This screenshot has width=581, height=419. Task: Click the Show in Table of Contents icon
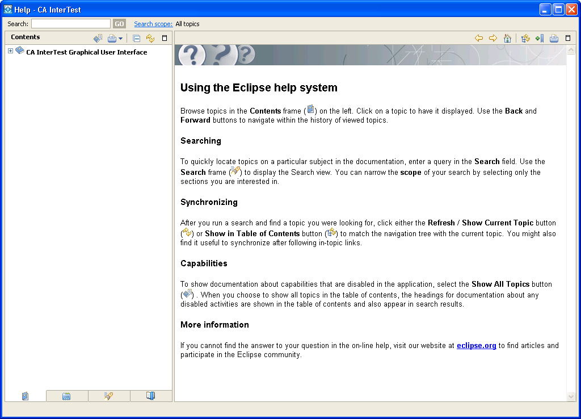click(x=524, y=38)
